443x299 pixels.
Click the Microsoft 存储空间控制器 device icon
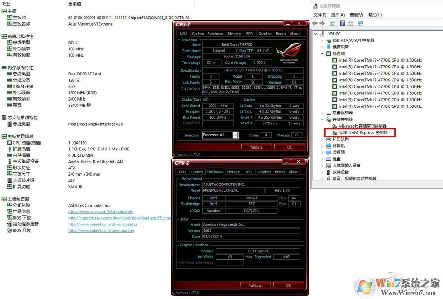click(x=334, y=126)
